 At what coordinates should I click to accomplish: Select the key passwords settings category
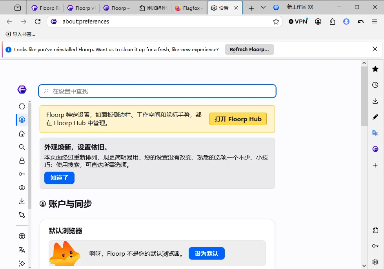pyautogui.click(x=22, y=174)
